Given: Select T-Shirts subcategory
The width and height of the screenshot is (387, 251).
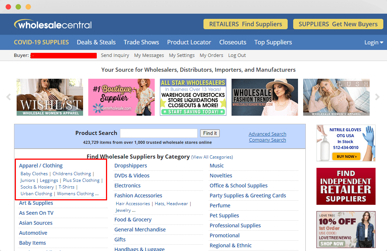Looking at the screenshot, I should pos(66,187).
